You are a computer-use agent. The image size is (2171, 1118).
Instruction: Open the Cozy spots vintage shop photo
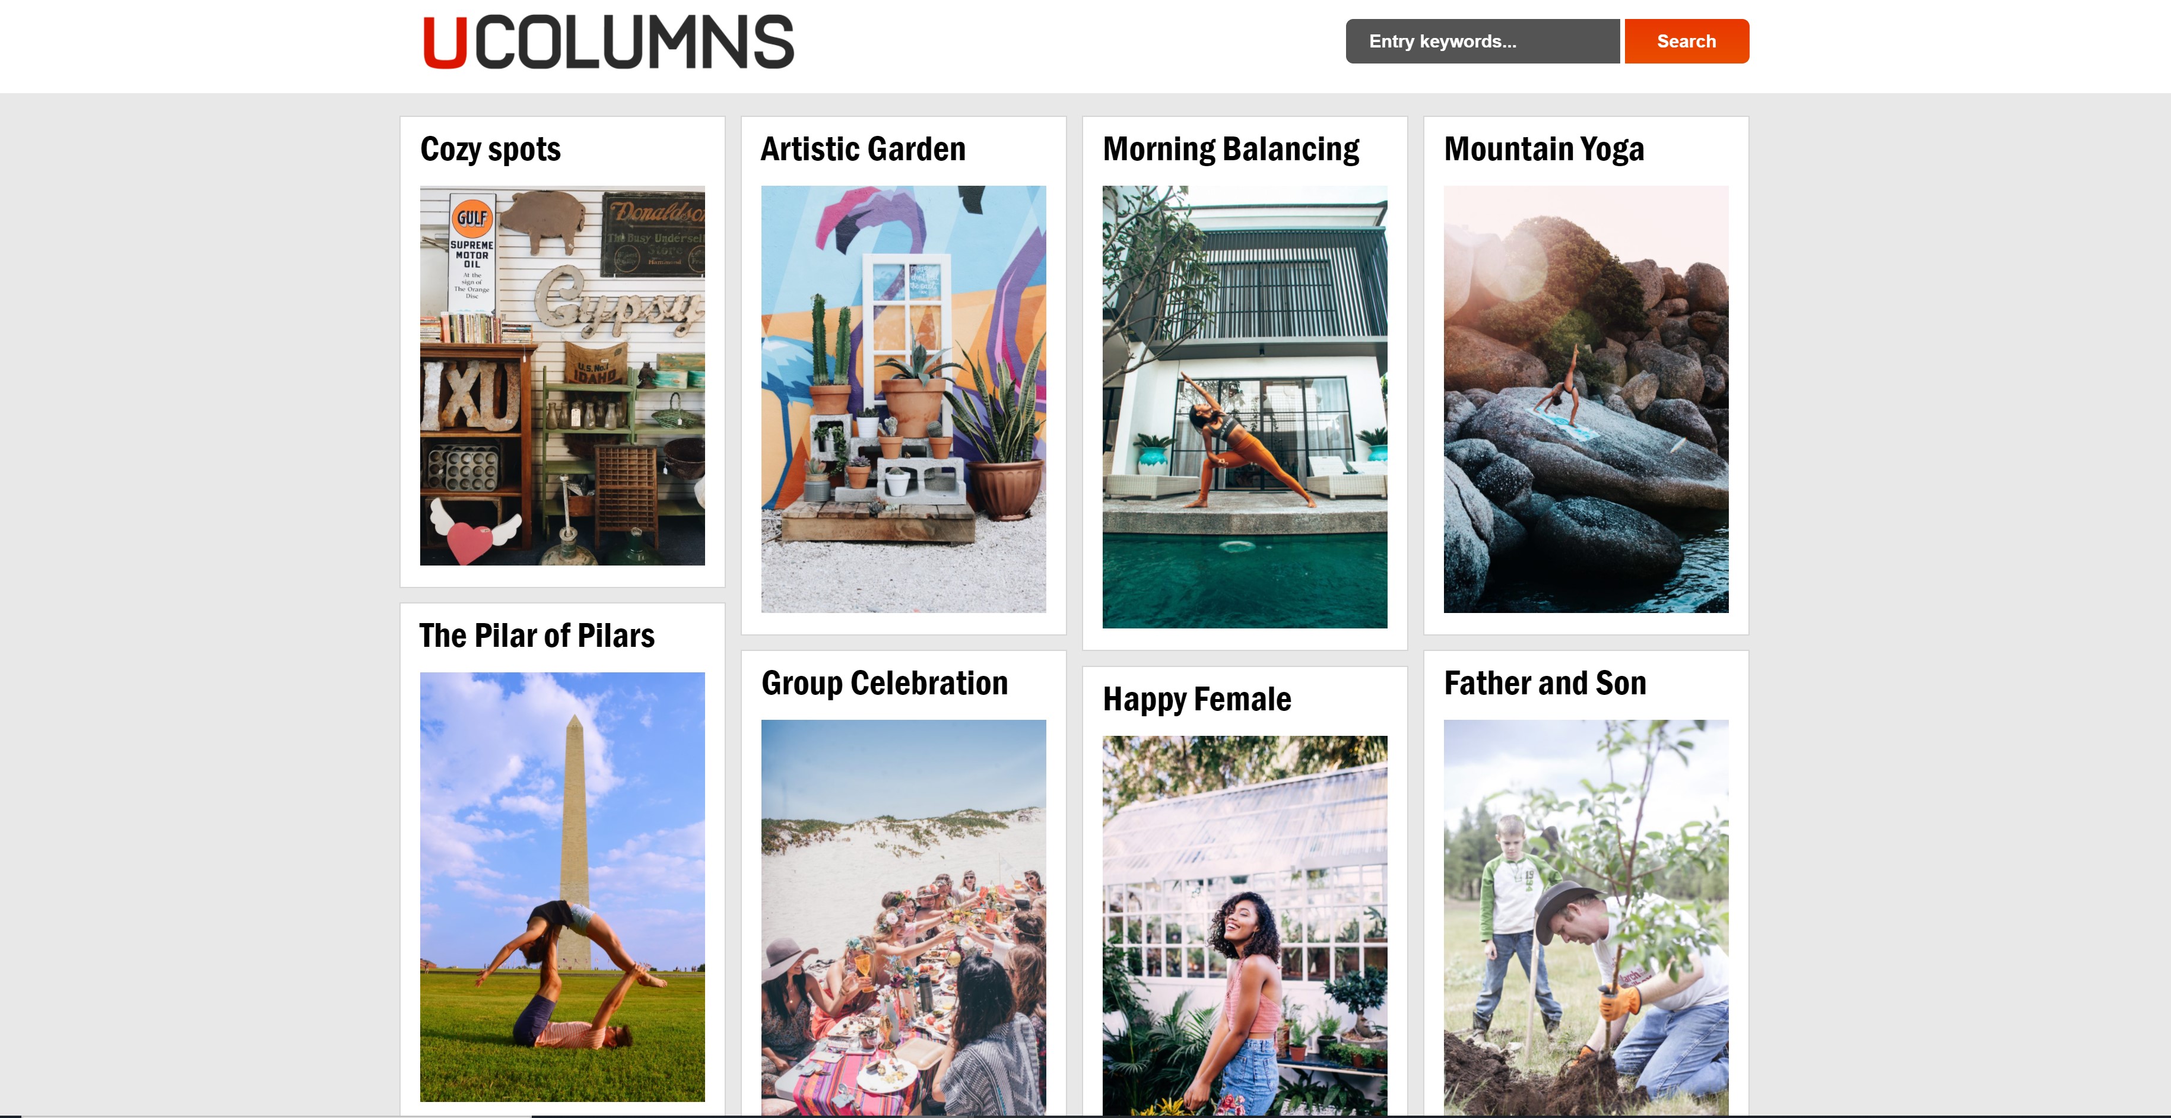pos(562,376)
